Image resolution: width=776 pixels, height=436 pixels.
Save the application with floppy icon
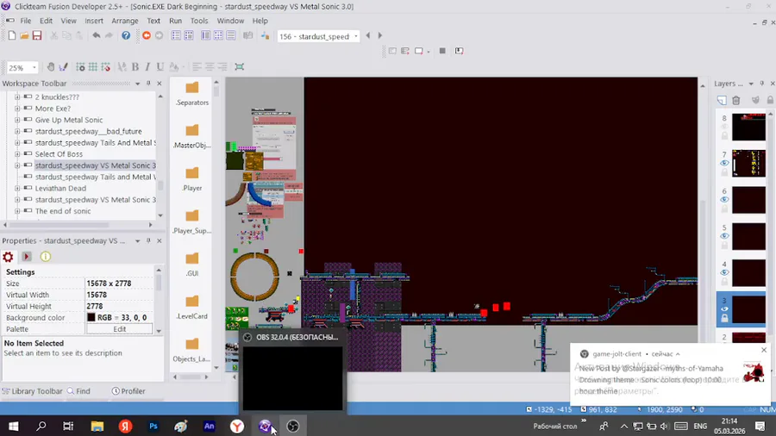(x=37, y=35)
